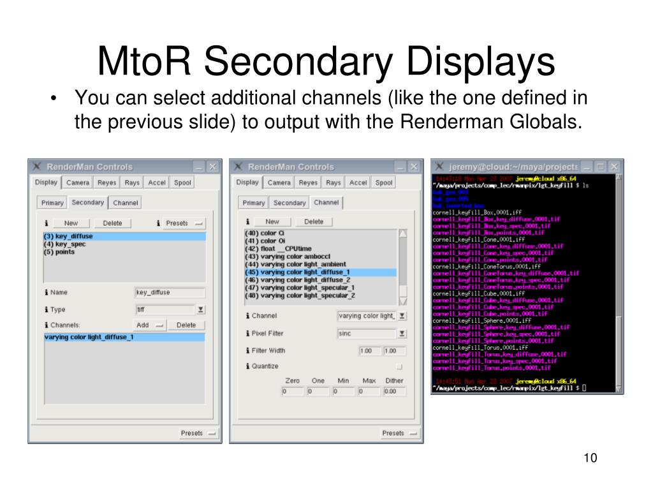This screenshot has width=653, height=490.
Task: Delete the selected key_diffuse display
Action: point(112,223)
